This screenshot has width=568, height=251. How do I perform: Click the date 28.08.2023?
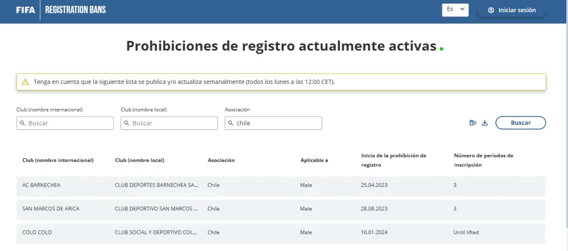point(374,209)
